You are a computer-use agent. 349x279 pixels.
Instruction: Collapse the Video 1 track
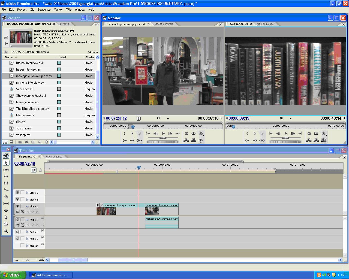click(x=27, y=206)
